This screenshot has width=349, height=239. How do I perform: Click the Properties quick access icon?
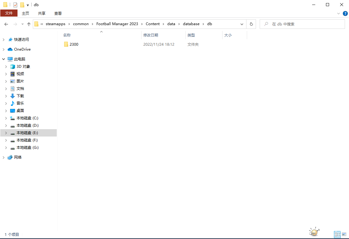tap(15, 5)
